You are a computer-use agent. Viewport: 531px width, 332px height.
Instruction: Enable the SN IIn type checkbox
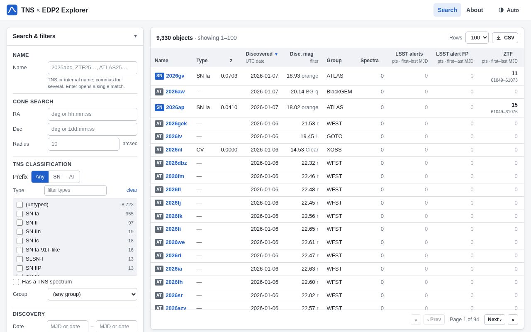click(20, 232)
